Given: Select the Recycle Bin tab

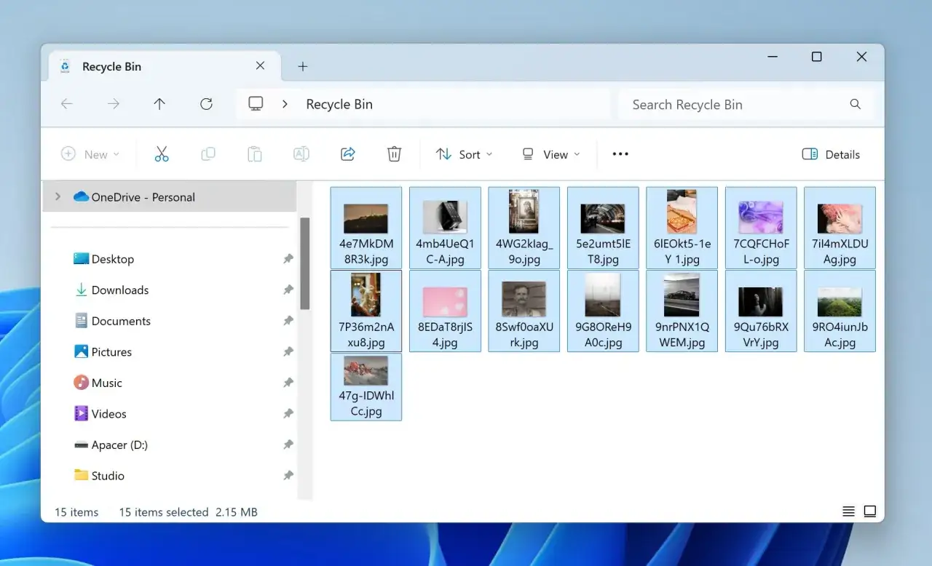Looking at the screenshot, I should pos(165,66).
